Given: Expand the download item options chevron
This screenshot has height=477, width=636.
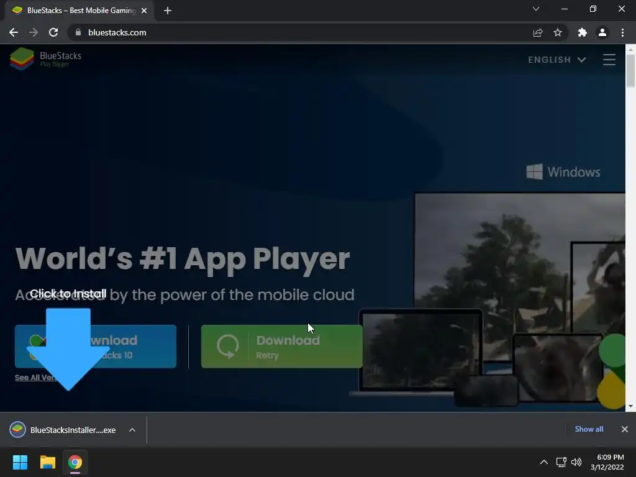Looking at the screenshot, I should pyautogui.click(x=132, y=430).
